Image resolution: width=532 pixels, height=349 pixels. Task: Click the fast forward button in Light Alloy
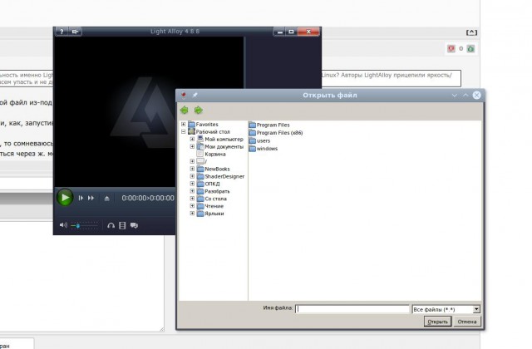click(91, 198)
